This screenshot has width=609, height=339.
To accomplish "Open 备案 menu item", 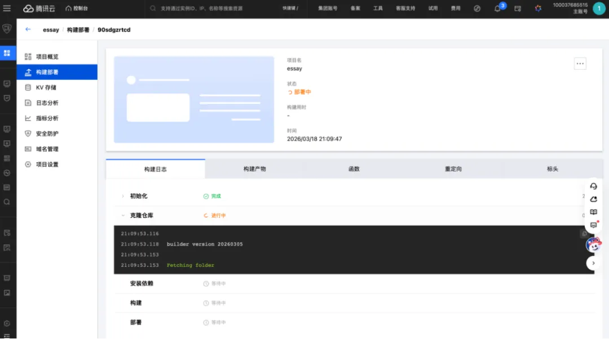I will coord(355,8).
